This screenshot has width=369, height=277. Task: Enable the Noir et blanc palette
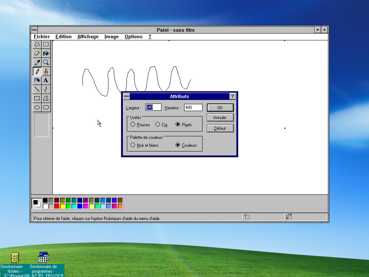(133, 145)
